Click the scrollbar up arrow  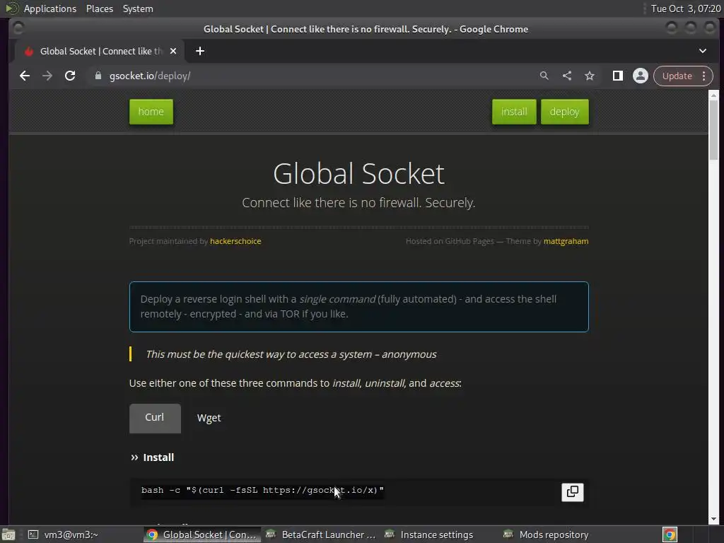[x=713, y=95]
